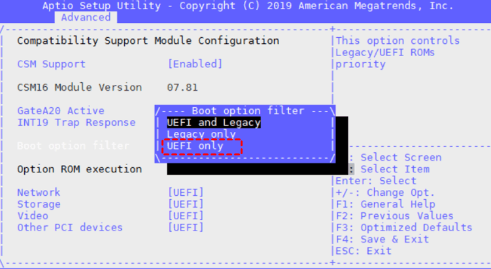The image size is (491, 269).
Task: Open the Storage option ROM [UEFI] value
Action: [x=186, y=204]
